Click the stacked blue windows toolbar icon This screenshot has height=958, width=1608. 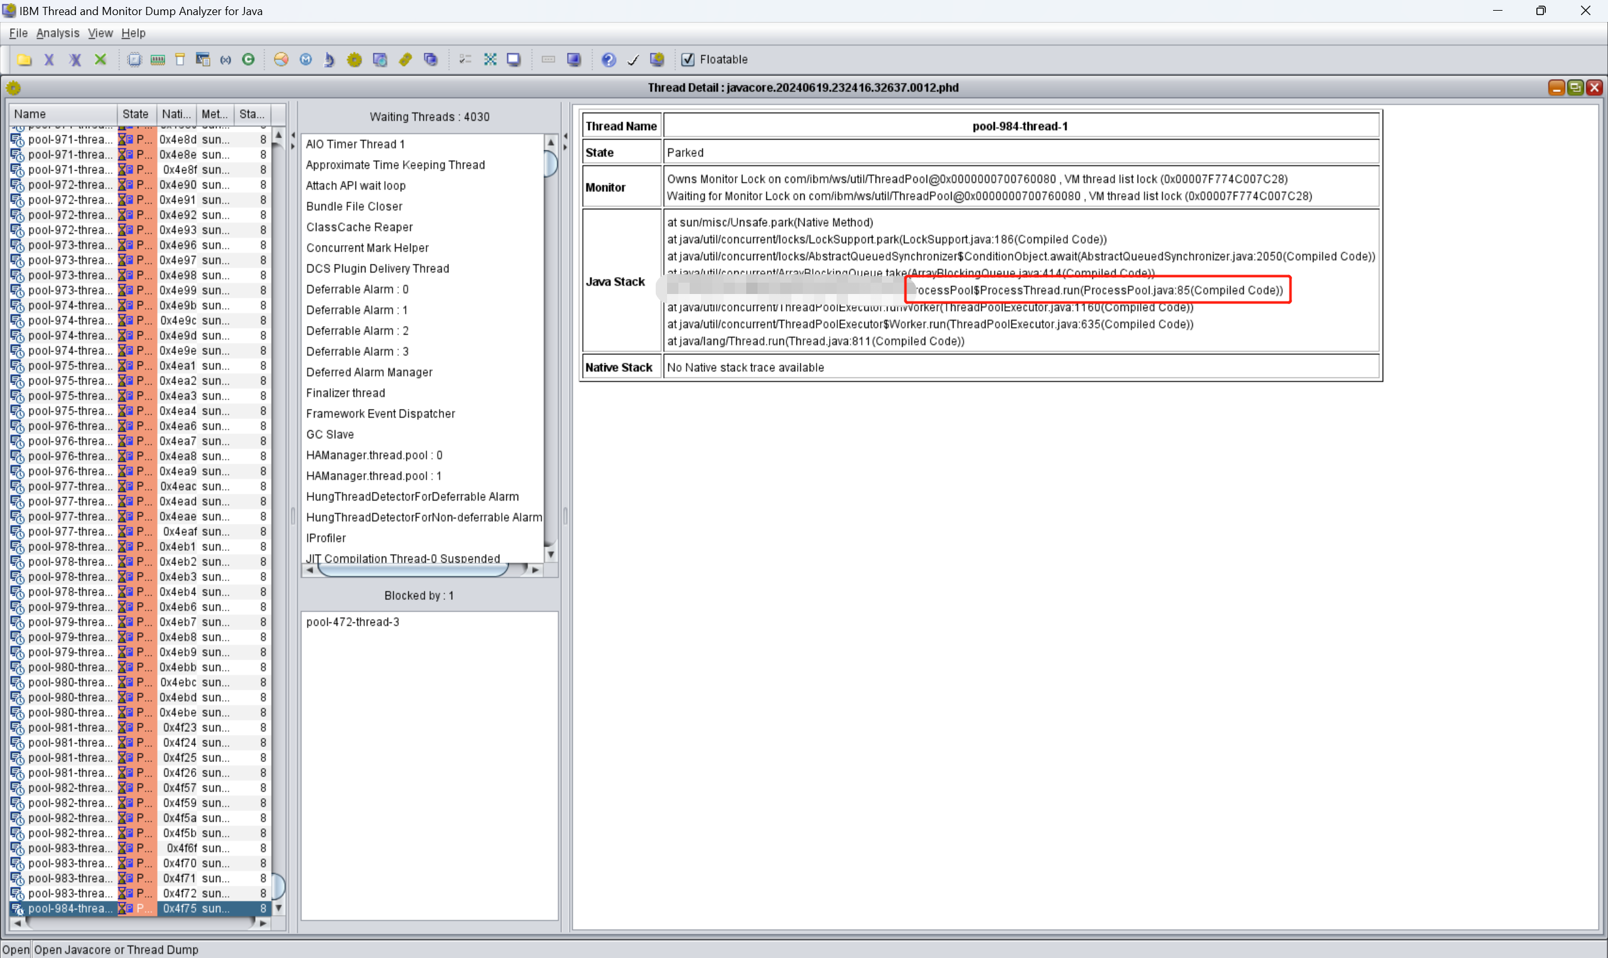[x=430, y=60]
